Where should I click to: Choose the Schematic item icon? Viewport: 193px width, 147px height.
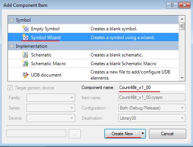point(25,55)
